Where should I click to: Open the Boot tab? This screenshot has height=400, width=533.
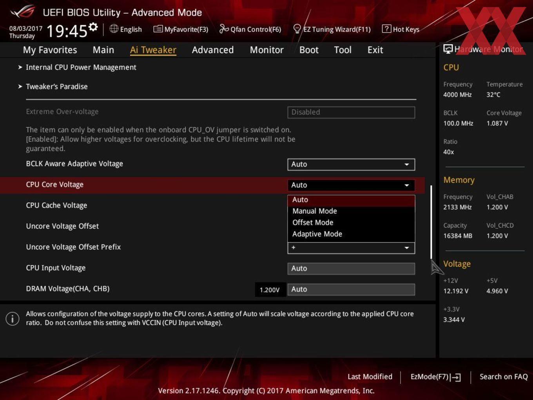309,50
